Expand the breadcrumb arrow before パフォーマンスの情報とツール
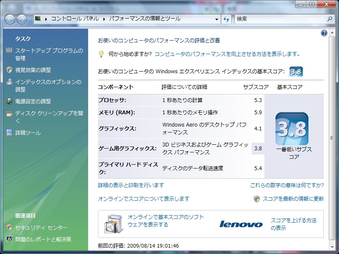The width and height of the screenshot is (339, 254). tap(104, 19)
